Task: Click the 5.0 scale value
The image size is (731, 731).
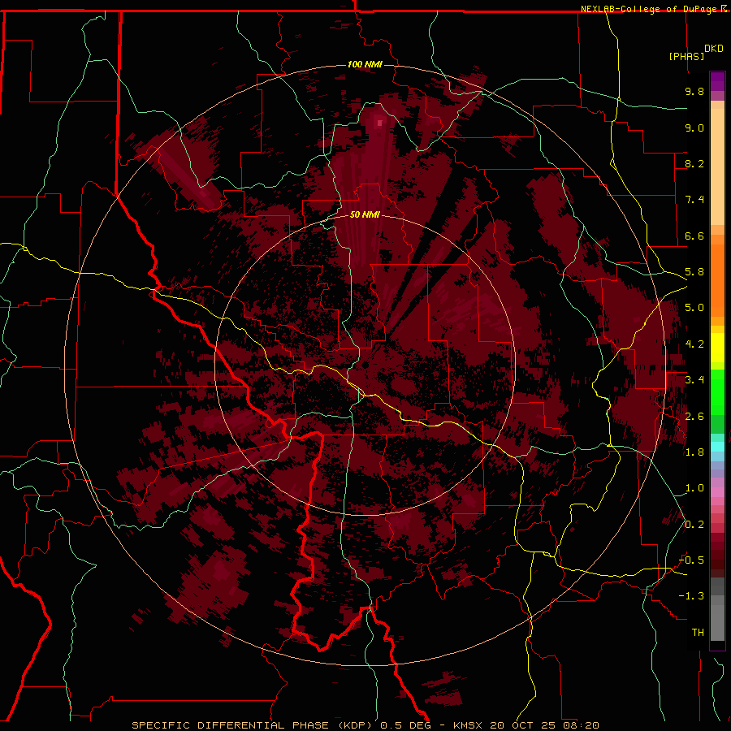Action: coord(694,308)
